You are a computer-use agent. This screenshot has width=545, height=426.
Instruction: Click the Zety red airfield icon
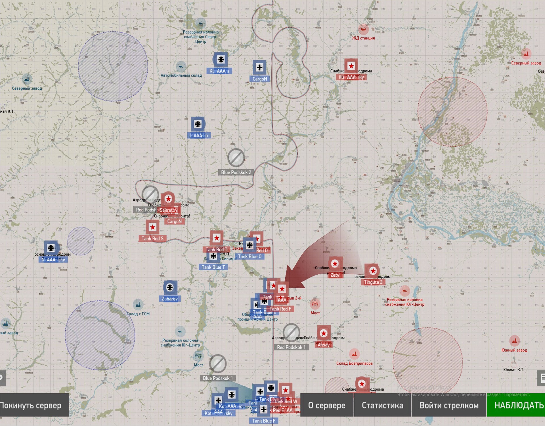tap(335, 264)
